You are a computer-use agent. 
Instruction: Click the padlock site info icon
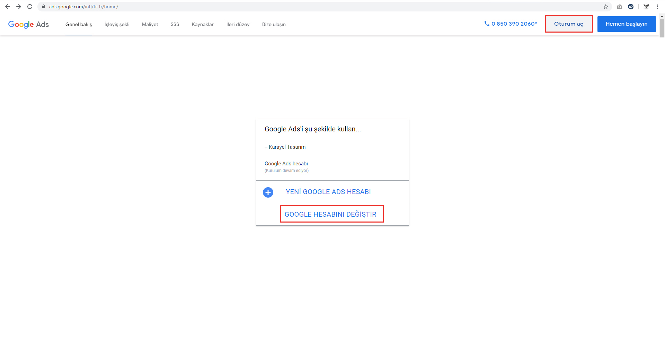(x=44, y=7)
